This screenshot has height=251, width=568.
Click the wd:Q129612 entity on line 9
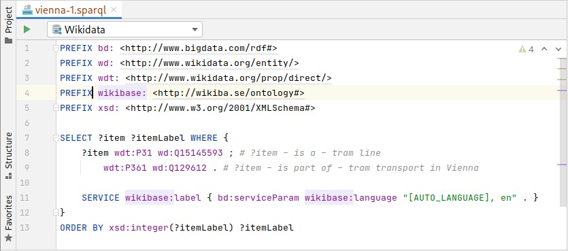(x=180, y=168)
